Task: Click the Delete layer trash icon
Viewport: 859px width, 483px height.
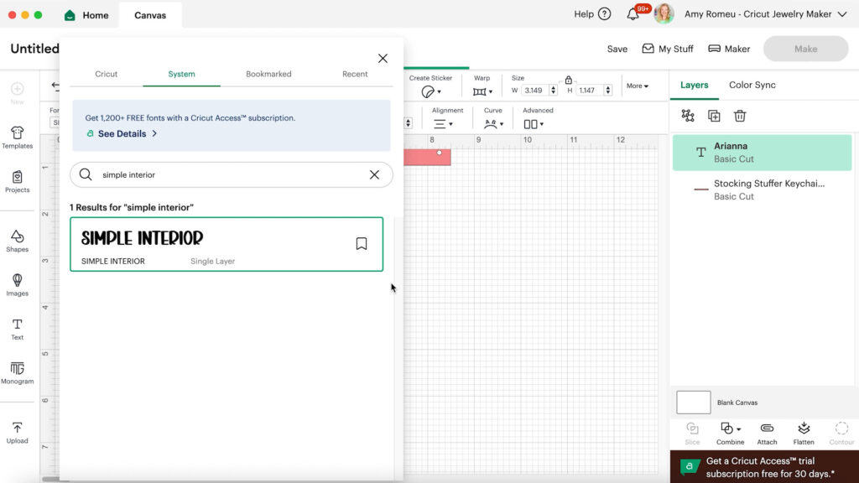Action: (740, 116)
